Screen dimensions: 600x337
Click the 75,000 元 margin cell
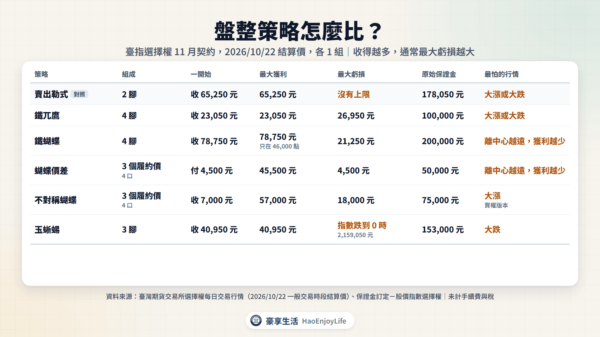pos(440,200)
